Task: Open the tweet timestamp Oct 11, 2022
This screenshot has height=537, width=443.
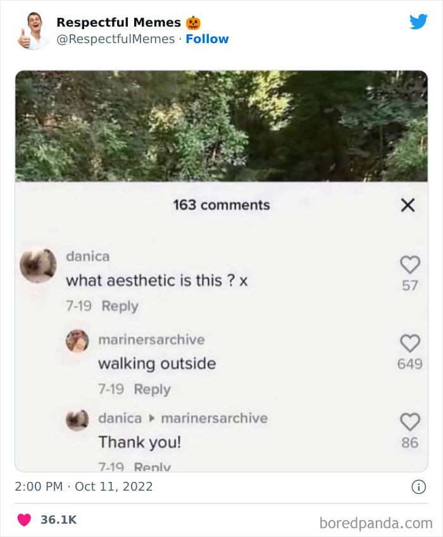Action: tap(83, 486)
